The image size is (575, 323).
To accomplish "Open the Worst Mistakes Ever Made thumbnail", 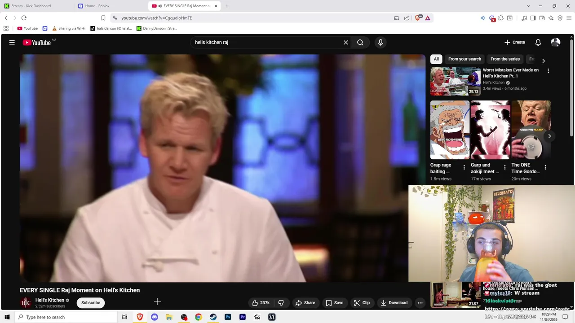I will [x=456, y=81].
